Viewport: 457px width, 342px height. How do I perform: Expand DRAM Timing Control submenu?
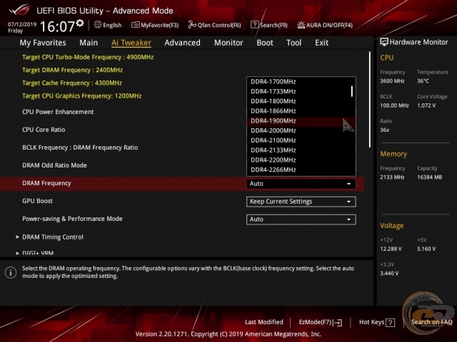click(x=53, y=237)
